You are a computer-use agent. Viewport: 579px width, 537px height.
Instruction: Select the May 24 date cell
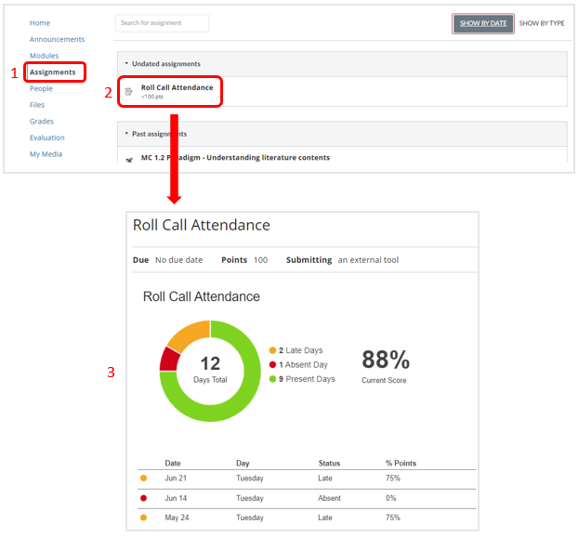coord(177,517)
